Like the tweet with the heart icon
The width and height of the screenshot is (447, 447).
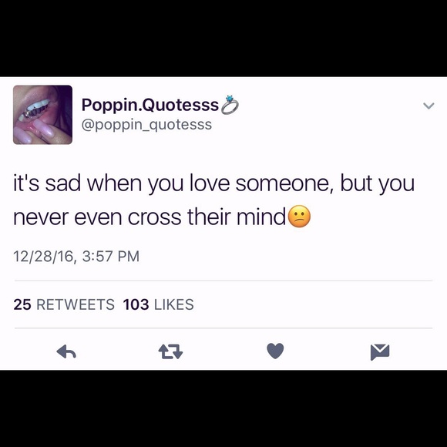click(275, 351)
